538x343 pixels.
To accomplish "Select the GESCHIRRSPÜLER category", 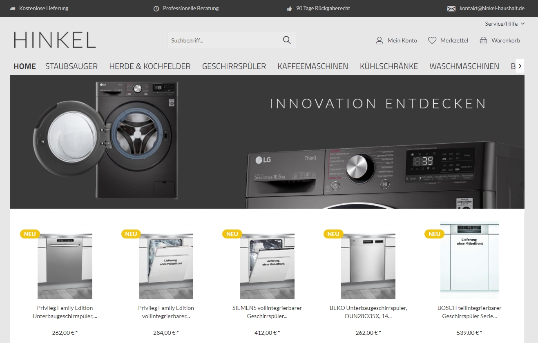I will [x=234, y=66].
